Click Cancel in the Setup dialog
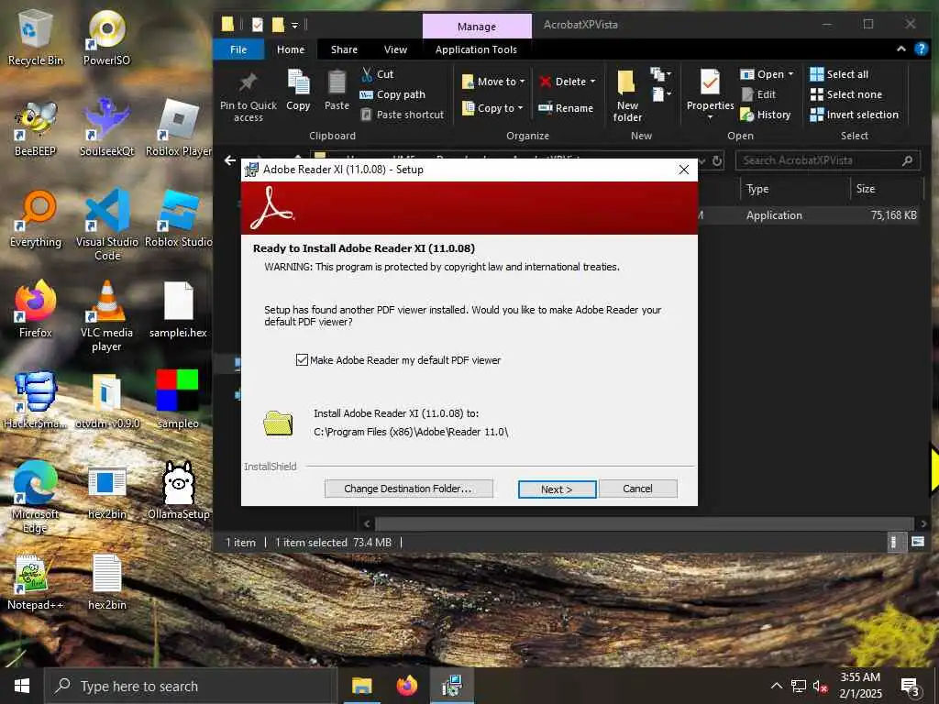 [x=637, y=489]
